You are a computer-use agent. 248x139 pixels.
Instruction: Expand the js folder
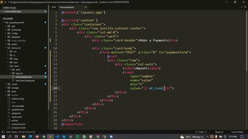8,55
